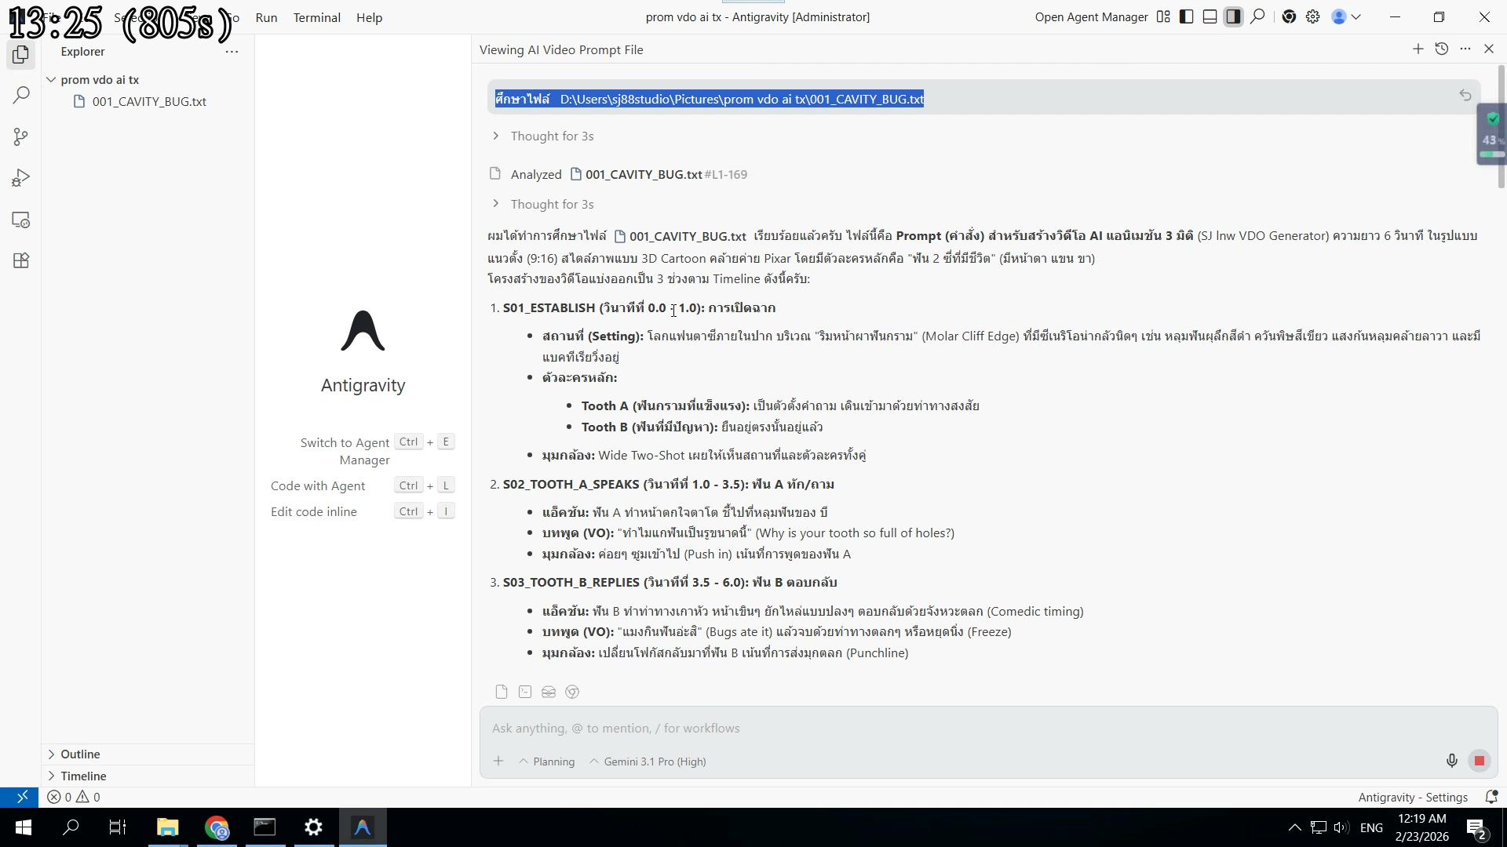Start a new chat with plus icon

(1418, 49)
